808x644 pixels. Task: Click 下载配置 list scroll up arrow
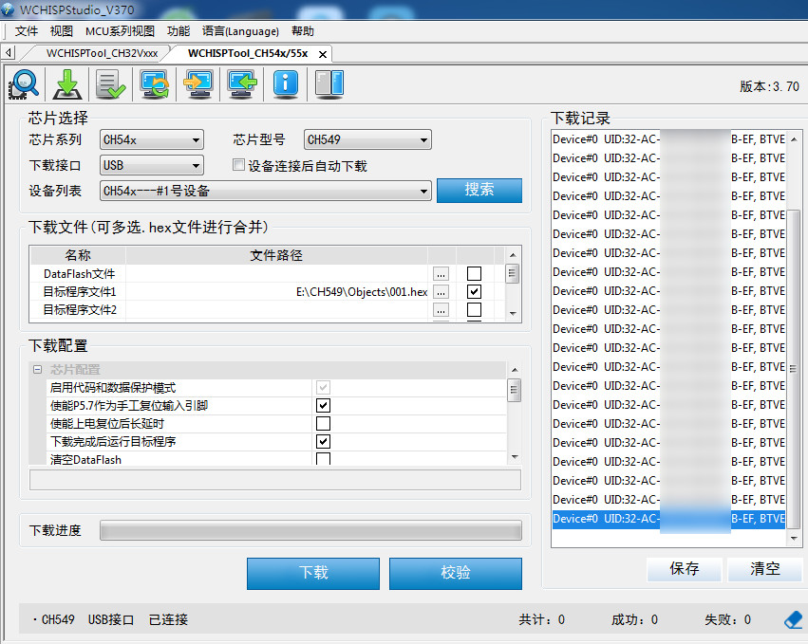515,370
